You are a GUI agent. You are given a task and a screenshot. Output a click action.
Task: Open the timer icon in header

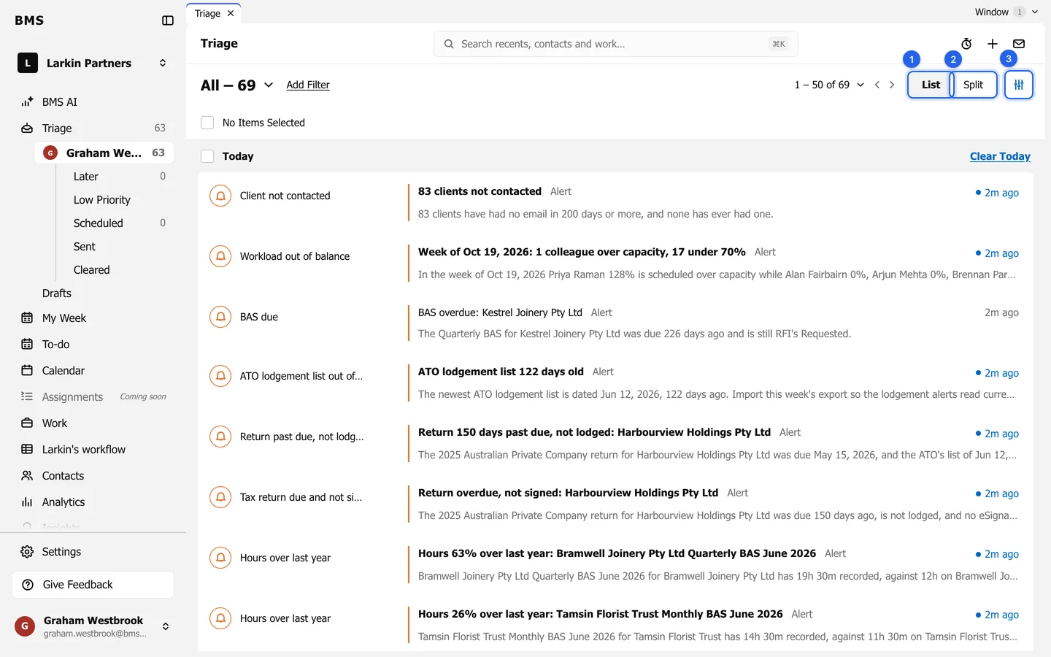point(966,44)
